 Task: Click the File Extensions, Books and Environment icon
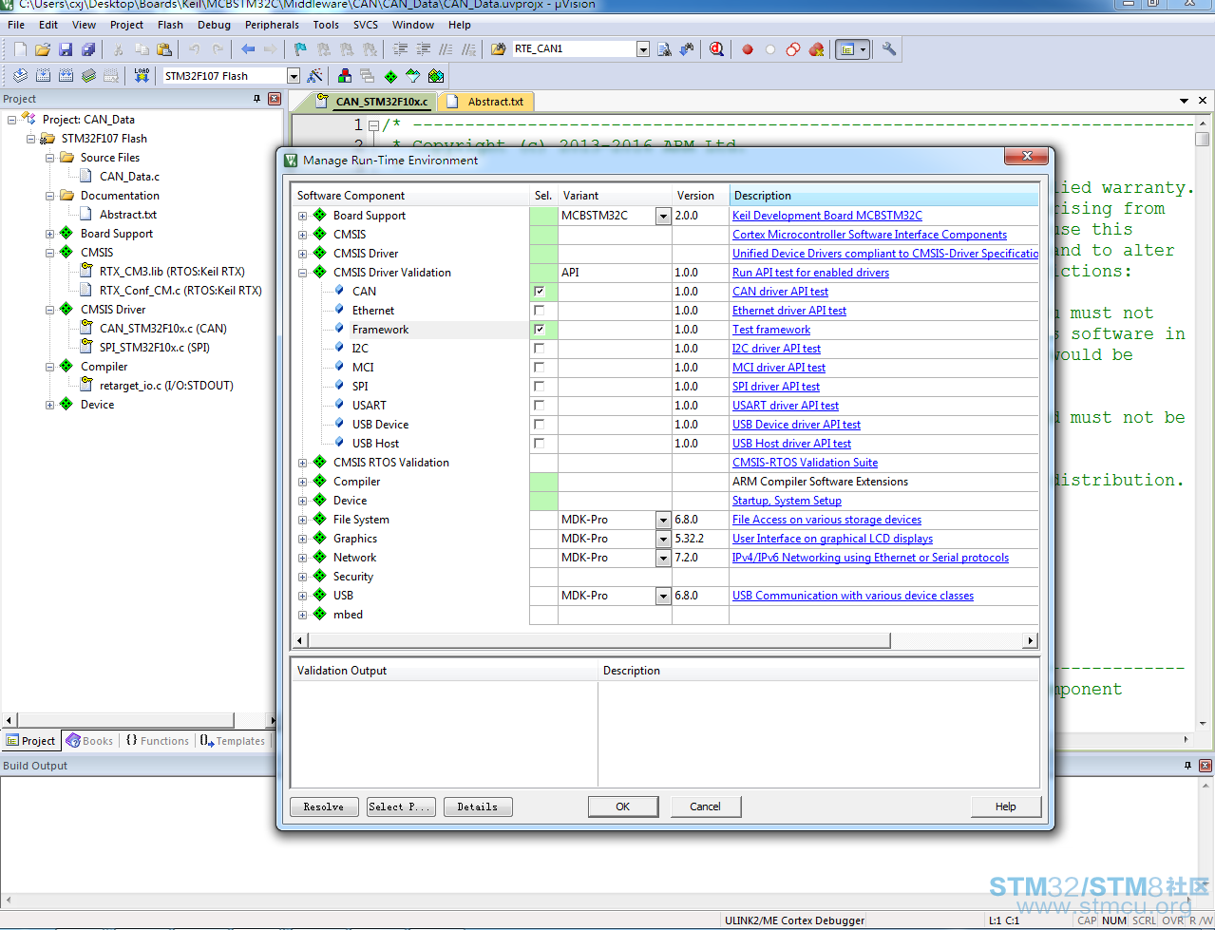click(x=344, y=76)
